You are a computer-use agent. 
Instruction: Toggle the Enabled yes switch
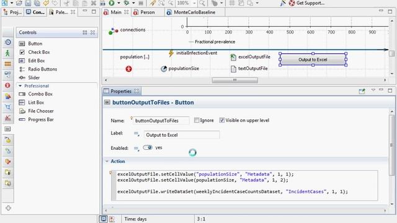click(x=148, y=147)
